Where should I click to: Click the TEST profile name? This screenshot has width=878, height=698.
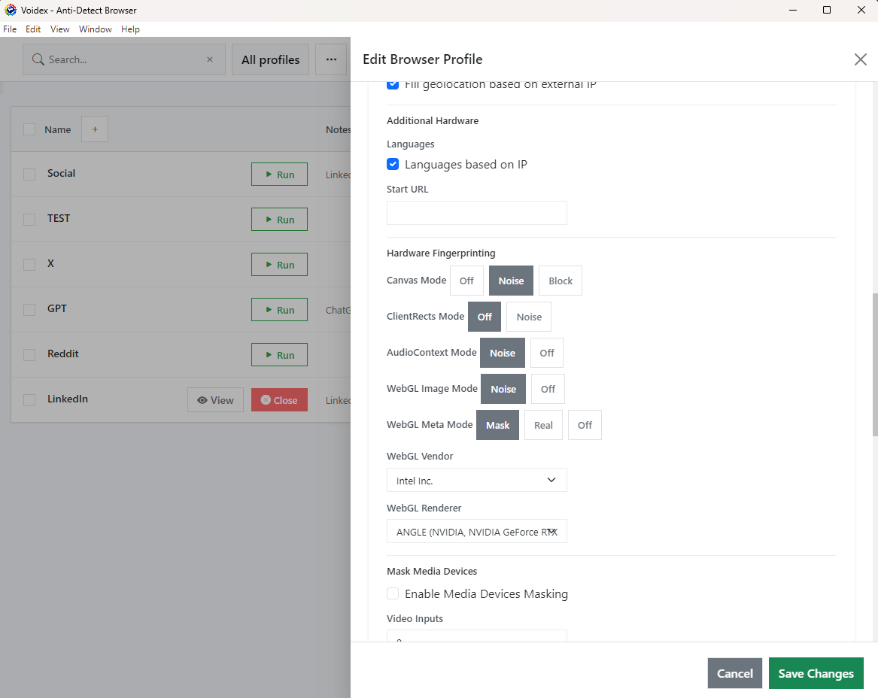click(59, 218)
